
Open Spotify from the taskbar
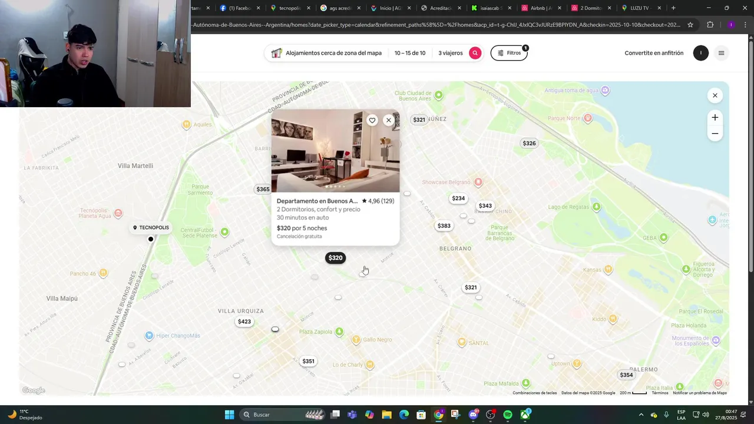click(508, 415)
